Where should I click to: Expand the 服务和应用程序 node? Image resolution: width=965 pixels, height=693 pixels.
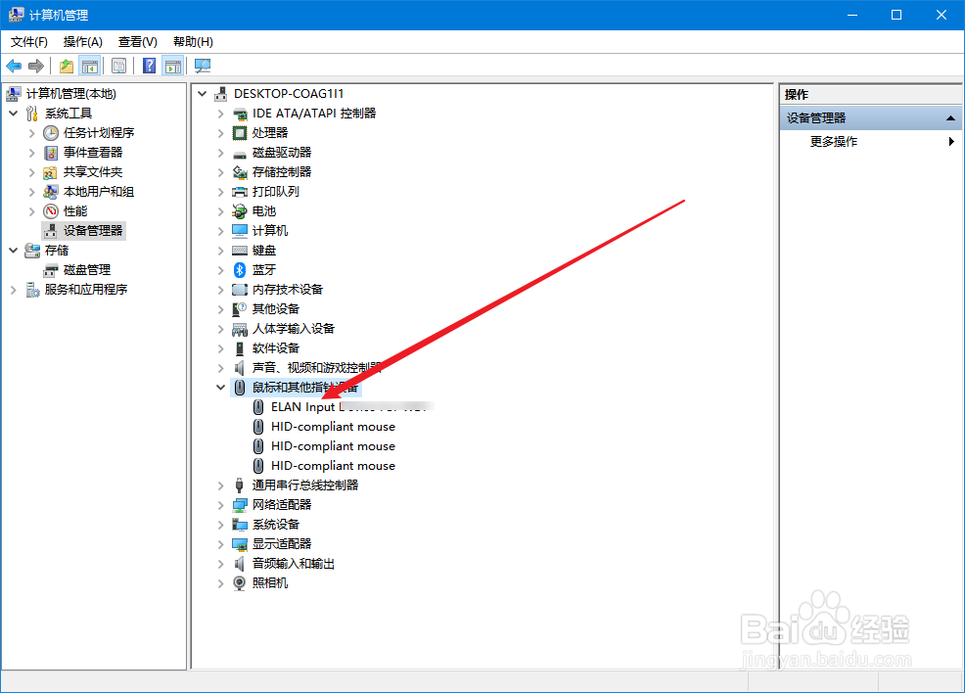[14, 290]
